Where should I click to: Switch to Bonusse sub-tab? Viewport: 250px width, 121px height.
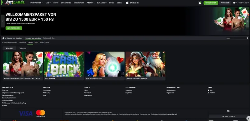click(9, 48)
